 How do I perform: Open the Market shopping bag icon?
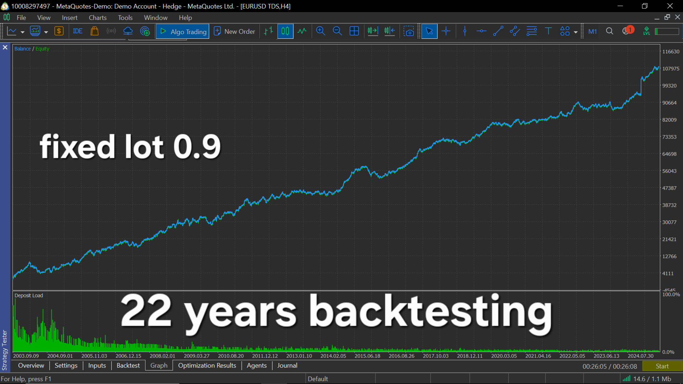point(94,31)
